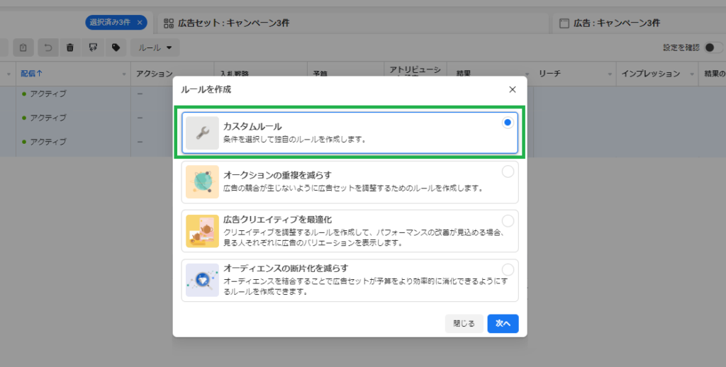Click the 次へ button
726x367 pixels.
click(x=503, y=324)
